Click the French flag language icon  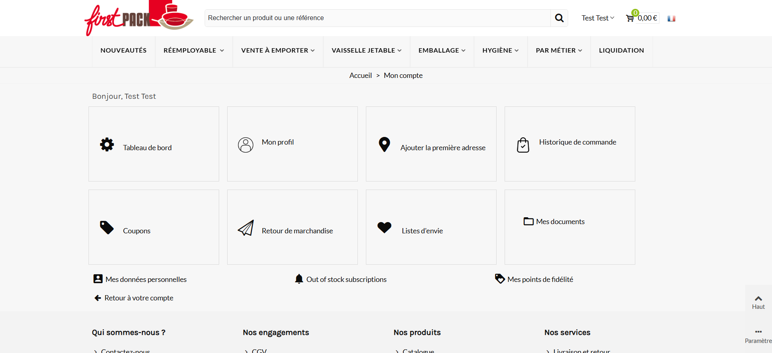click(x=671, y=18)
